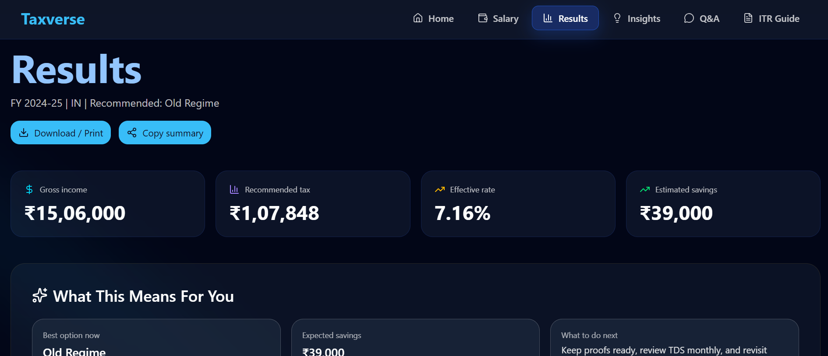Click the Download / Print button
The image size is (828, 356).
pyautogui.click(x=60, y=133)
